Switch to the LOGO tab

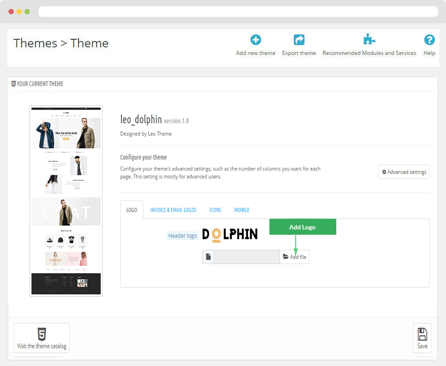pyautogui.click(x=132, y=210)
